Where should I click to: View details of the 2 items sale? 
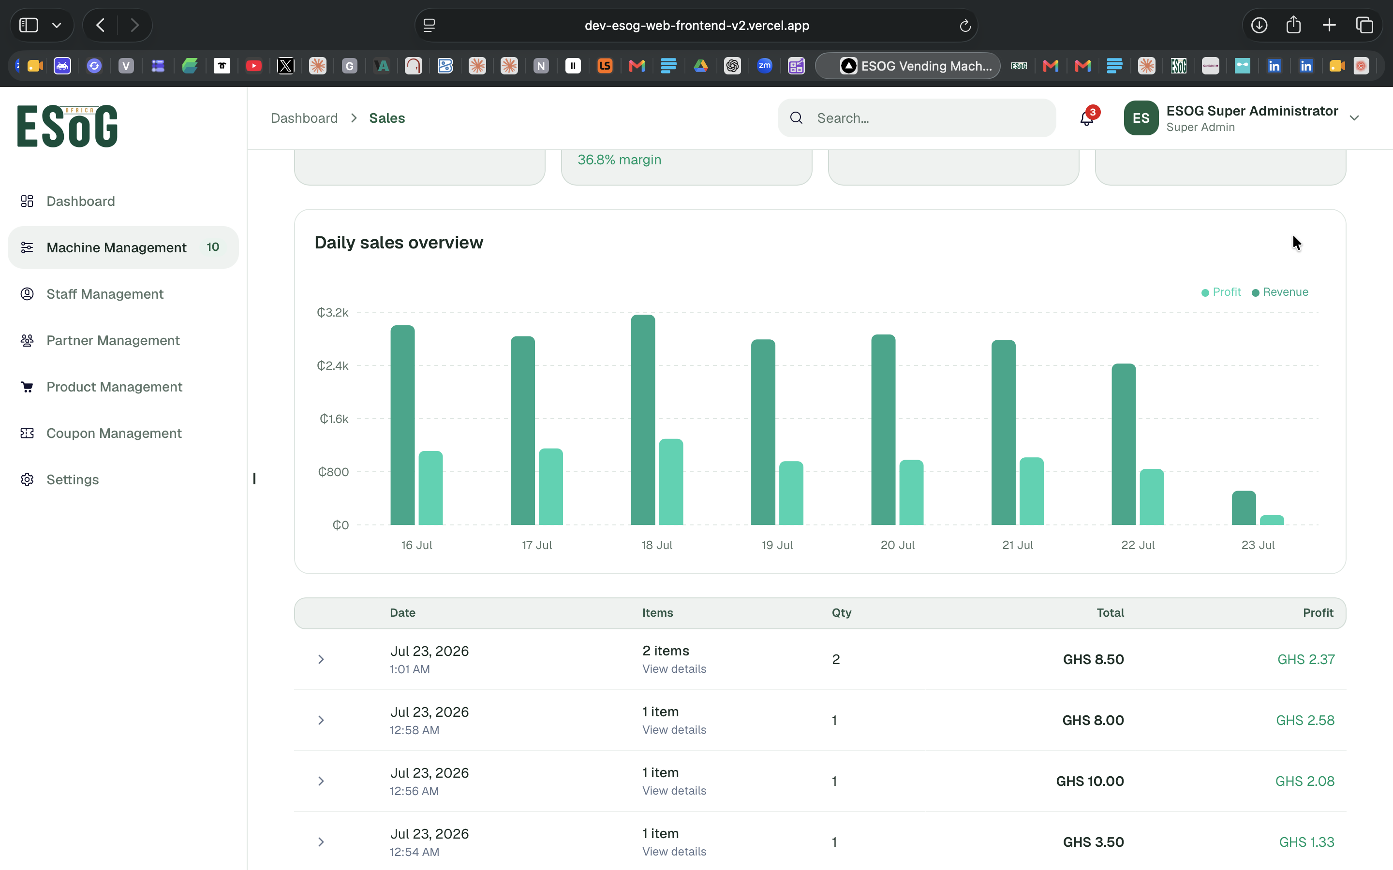click(x=674, y=668)
